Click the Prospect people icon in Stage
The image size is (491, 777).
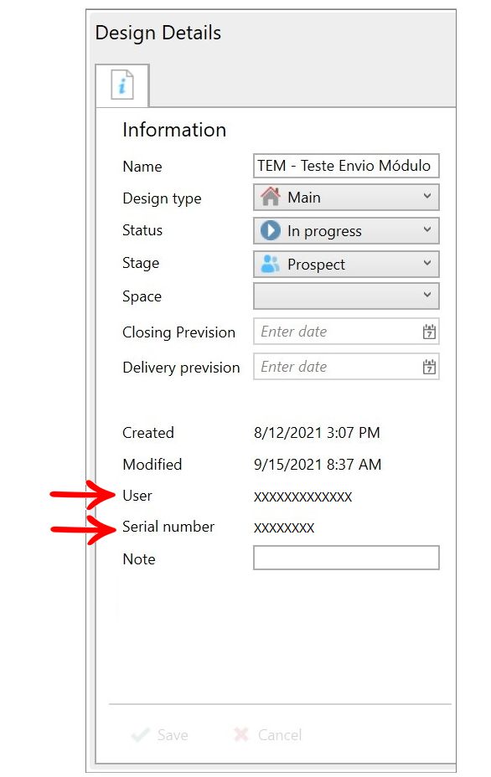[271, 264]
